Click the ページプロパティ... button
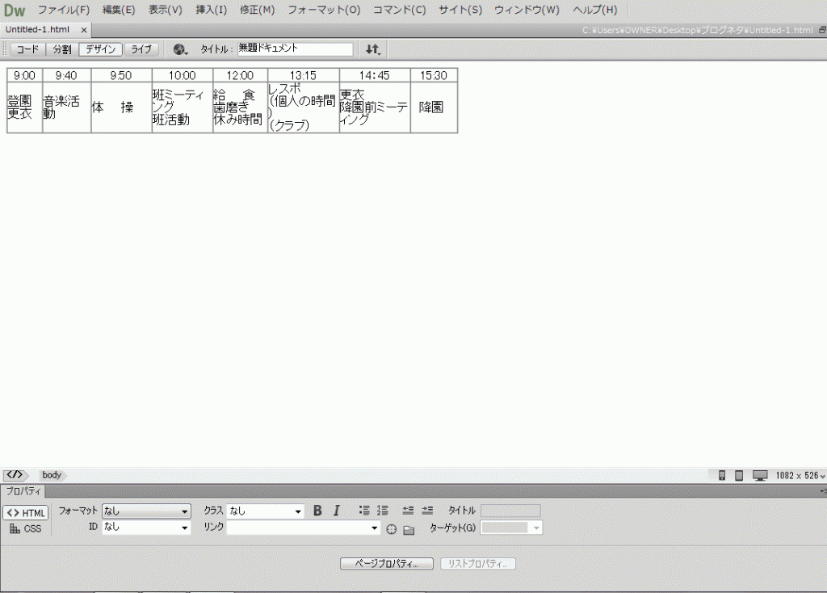Image resolution: width=827 pixels, height=593 pixels. [x=387, y=563]
